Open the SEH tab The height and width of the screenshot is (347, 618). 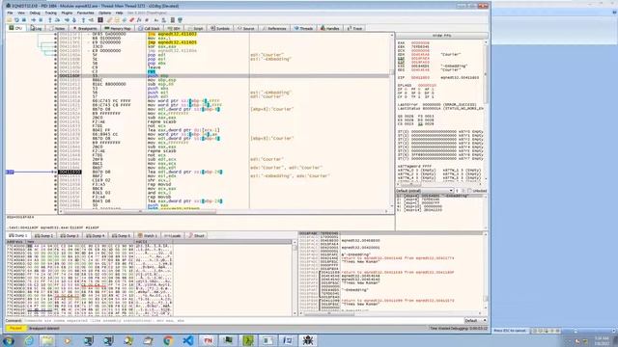pyautogui.click(x=174, y=28)
